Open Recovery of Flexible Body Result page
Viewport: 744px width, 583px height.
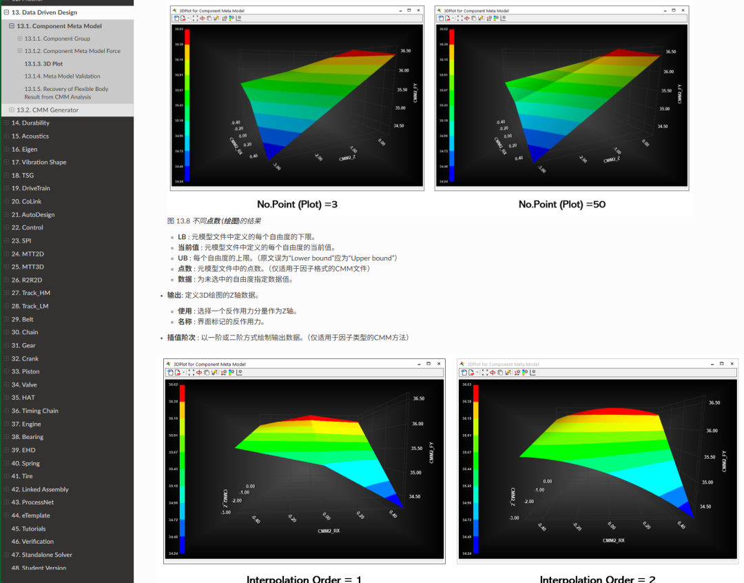[x=66, y=93]
